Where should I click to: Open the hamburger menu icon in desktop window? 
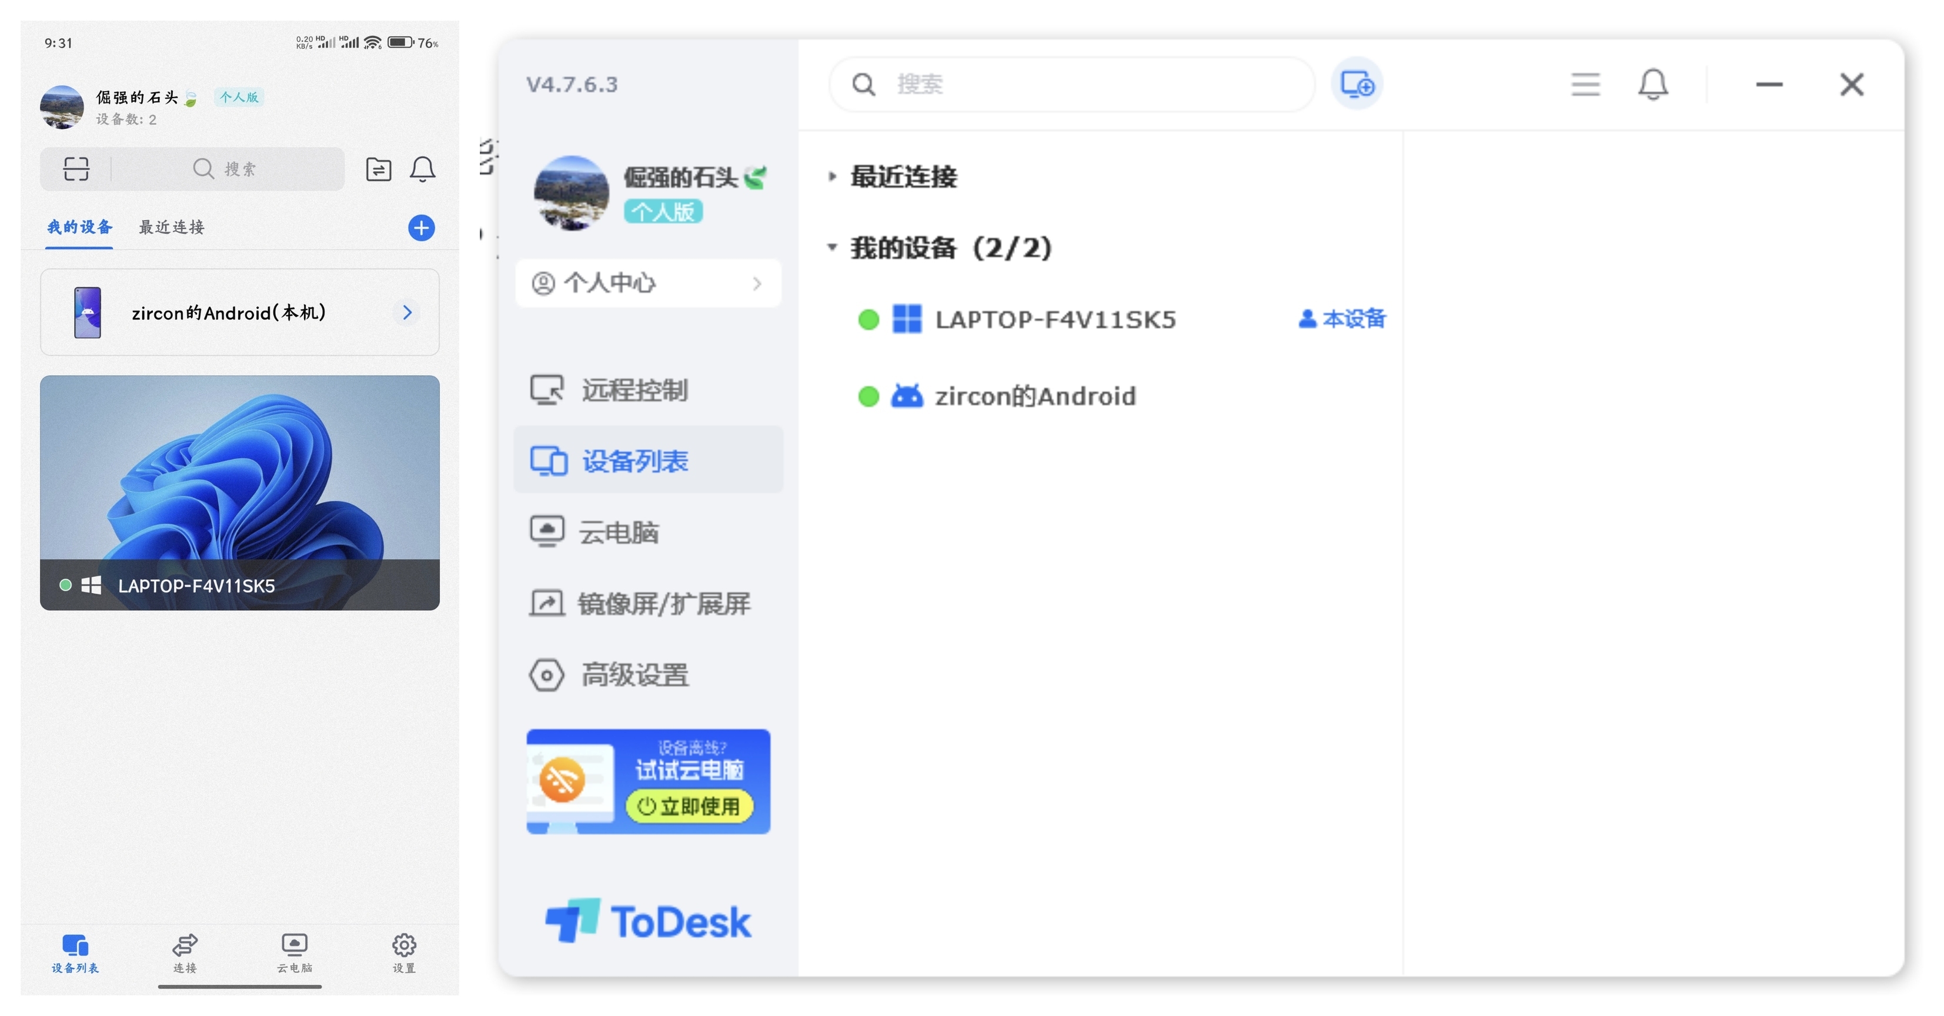(1585, 84)
